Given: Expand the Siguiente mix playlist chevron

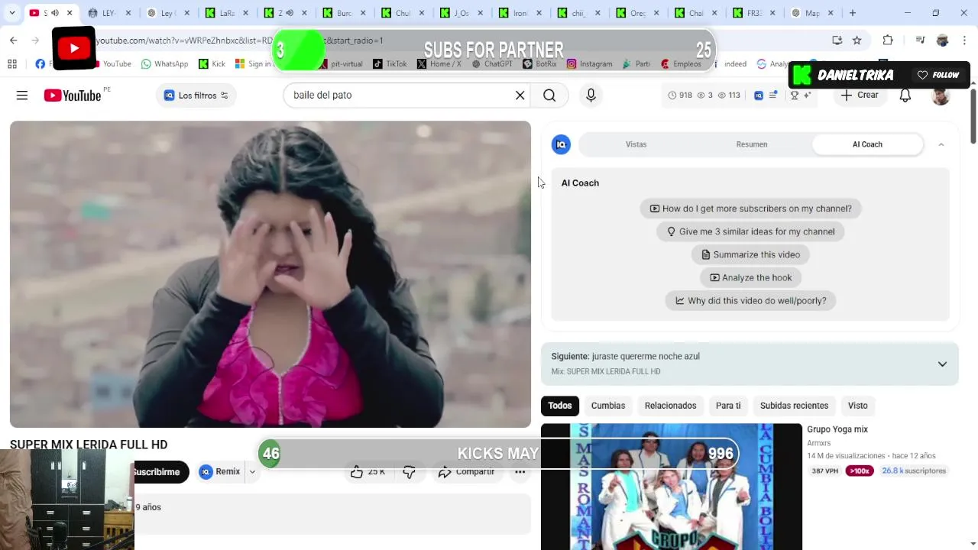Looking at the screenshot, I should pos(942,364).
